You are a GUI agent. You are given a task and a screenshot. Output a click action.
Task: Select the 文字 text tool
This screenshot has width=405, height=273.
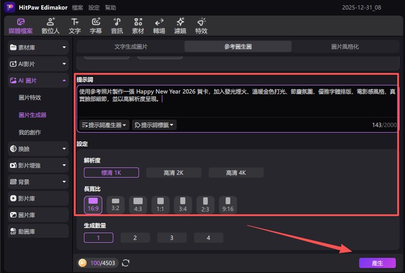click(75, 26)
